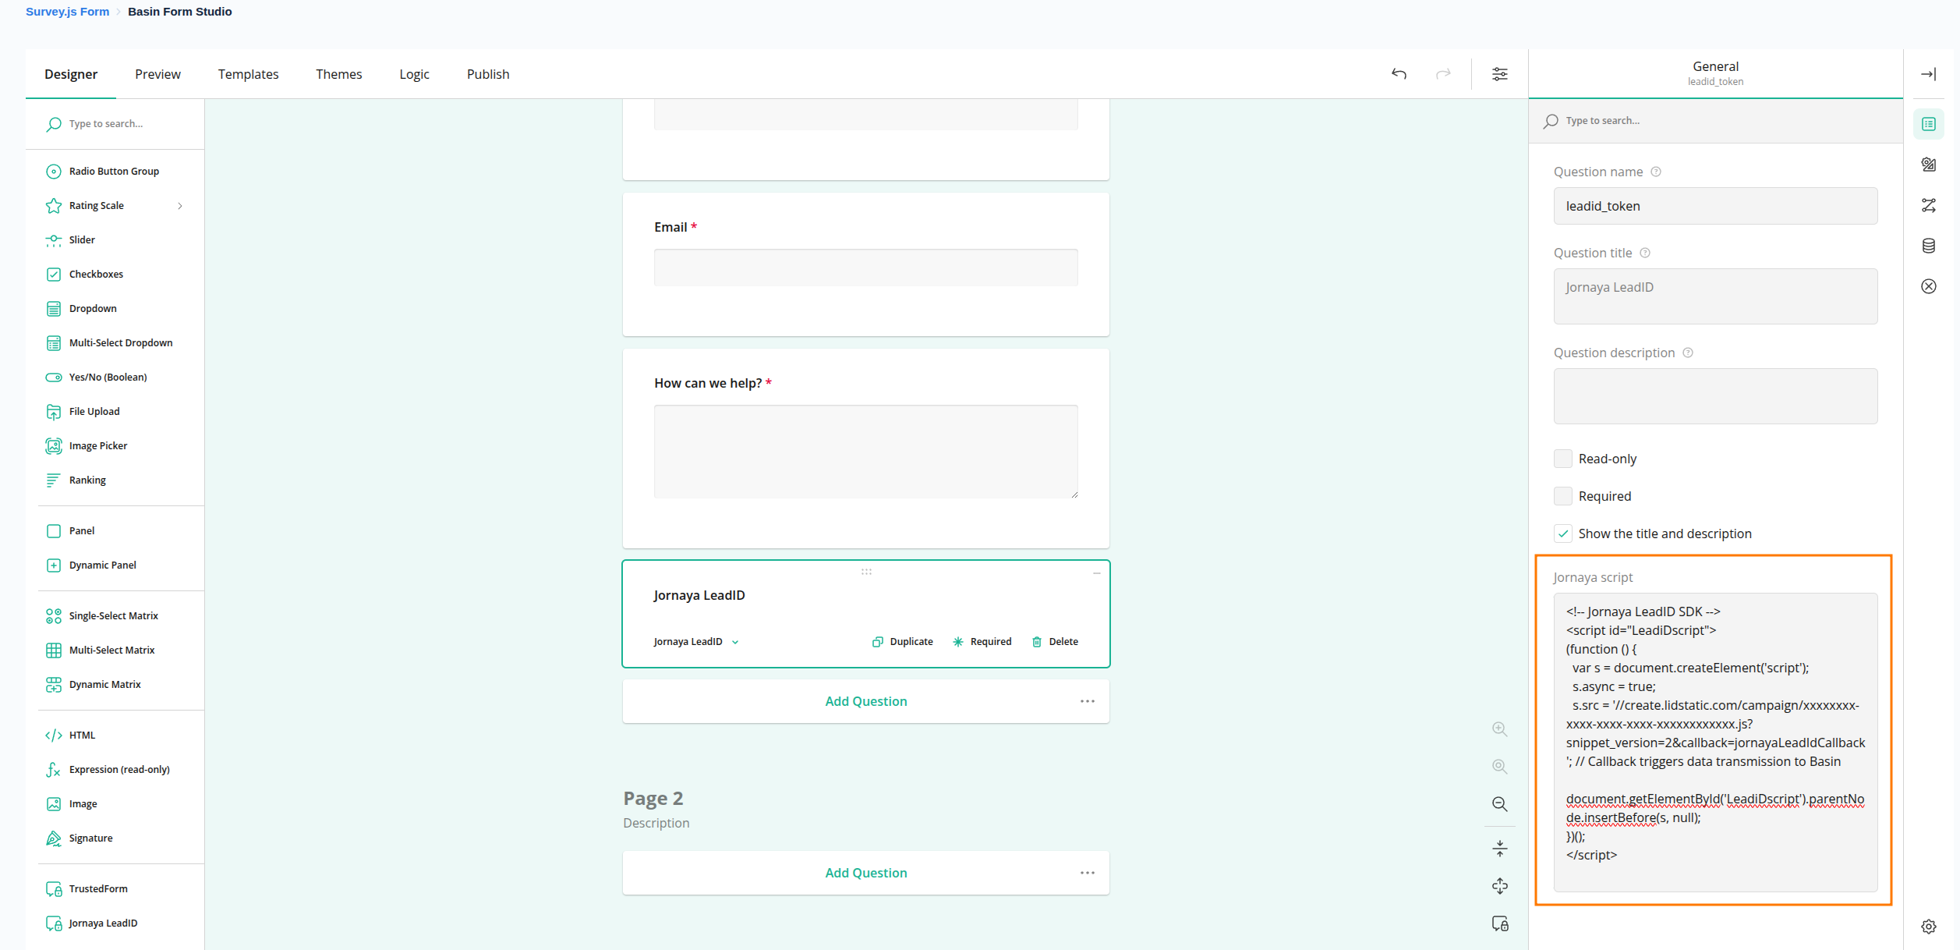Grab the drag handle on Jornaya LeadID card

click(865, 572)
